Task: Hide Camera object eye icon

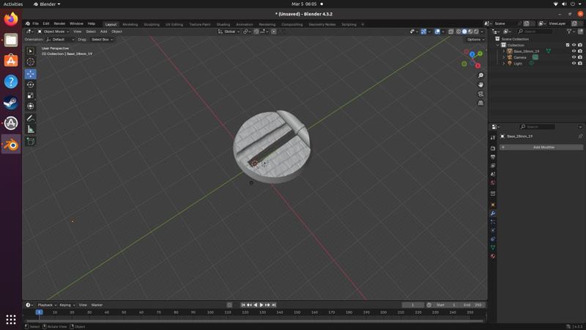Action: coord(574,57)
